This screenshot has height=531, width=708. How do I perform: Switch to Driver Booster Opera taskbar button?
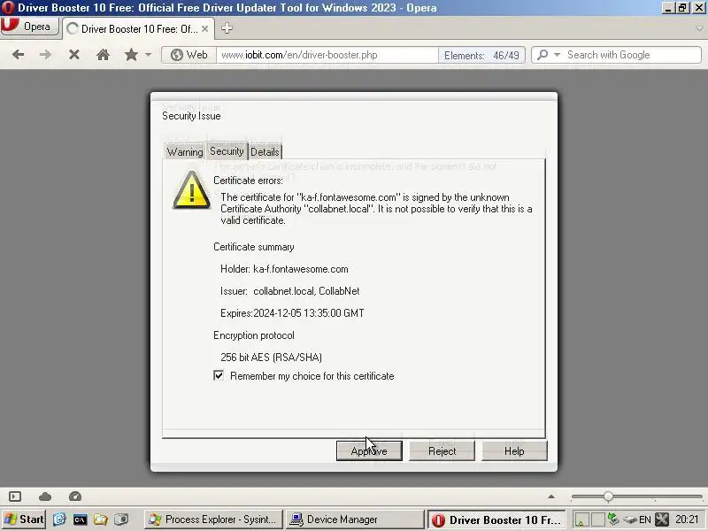click(496, 519)
